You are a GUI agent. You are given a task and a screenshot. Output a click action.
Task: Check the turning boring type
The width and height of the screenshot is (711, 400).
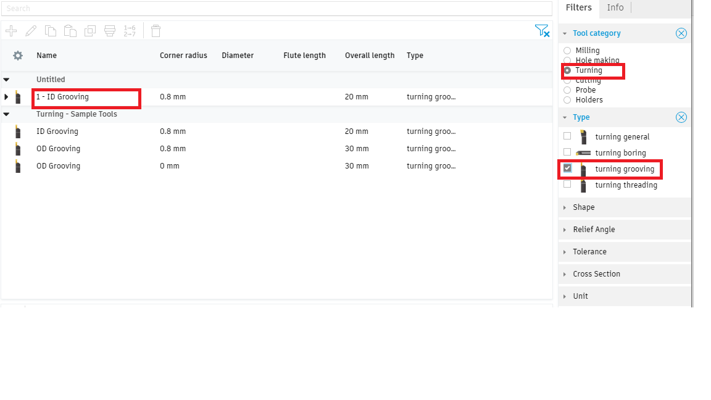(x=567, y=152)
